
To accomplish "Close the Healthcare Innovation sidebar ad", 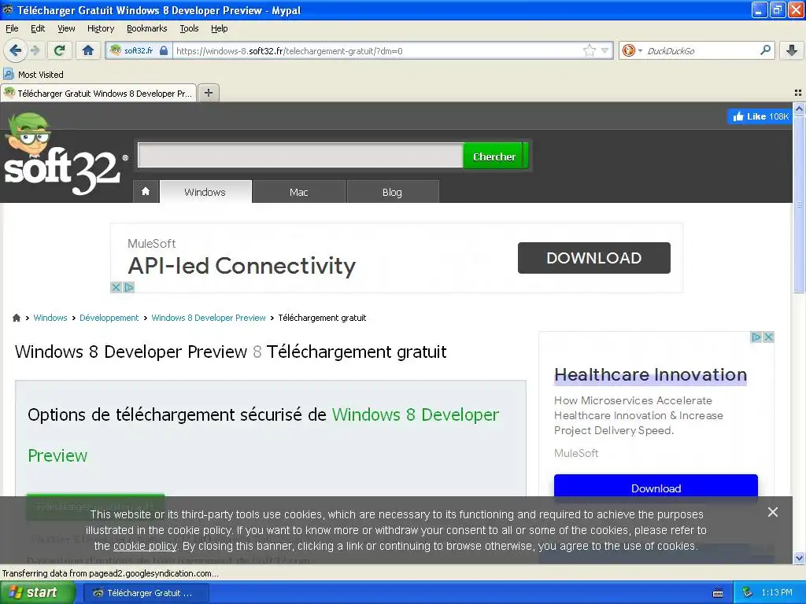I will [x=768, y=337].
